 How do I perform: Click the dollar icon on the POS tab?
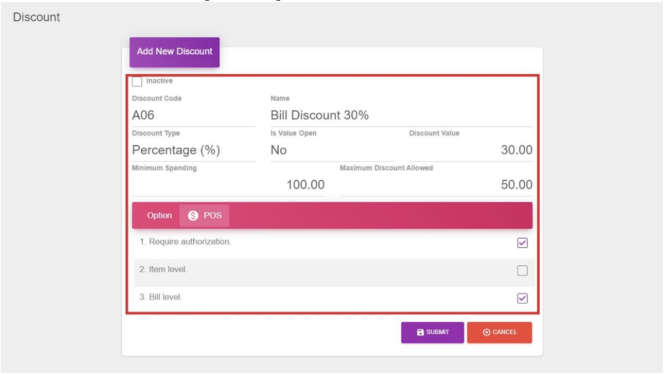click(x=193, y=216)
